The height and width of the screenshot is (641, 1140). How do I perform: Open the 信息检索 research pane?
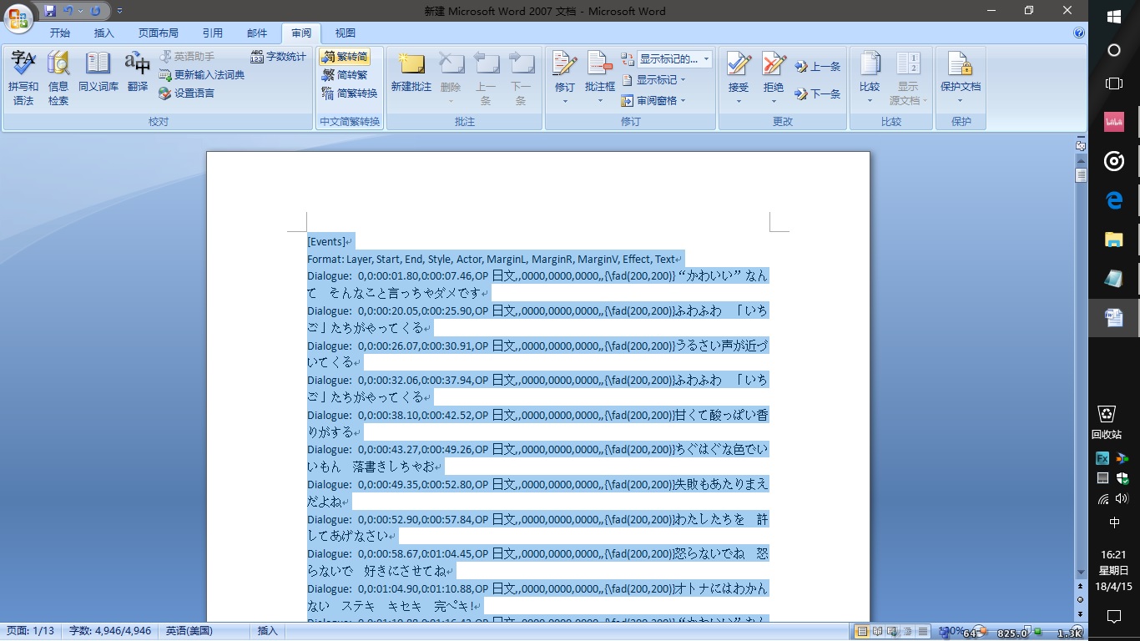[x=58, y=78]
